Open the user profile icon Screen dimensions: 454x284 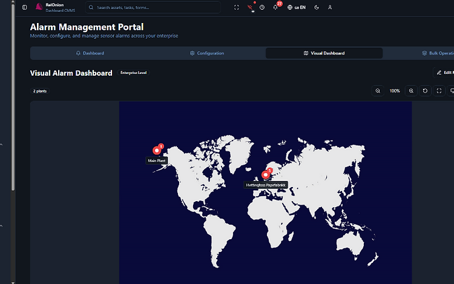[x=330, y=7]
